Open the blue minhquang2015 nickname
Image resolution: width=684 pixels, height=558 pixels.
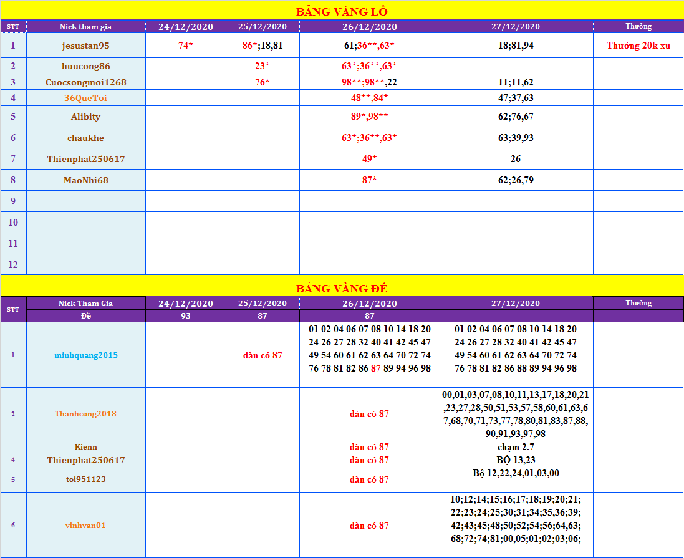86,355
